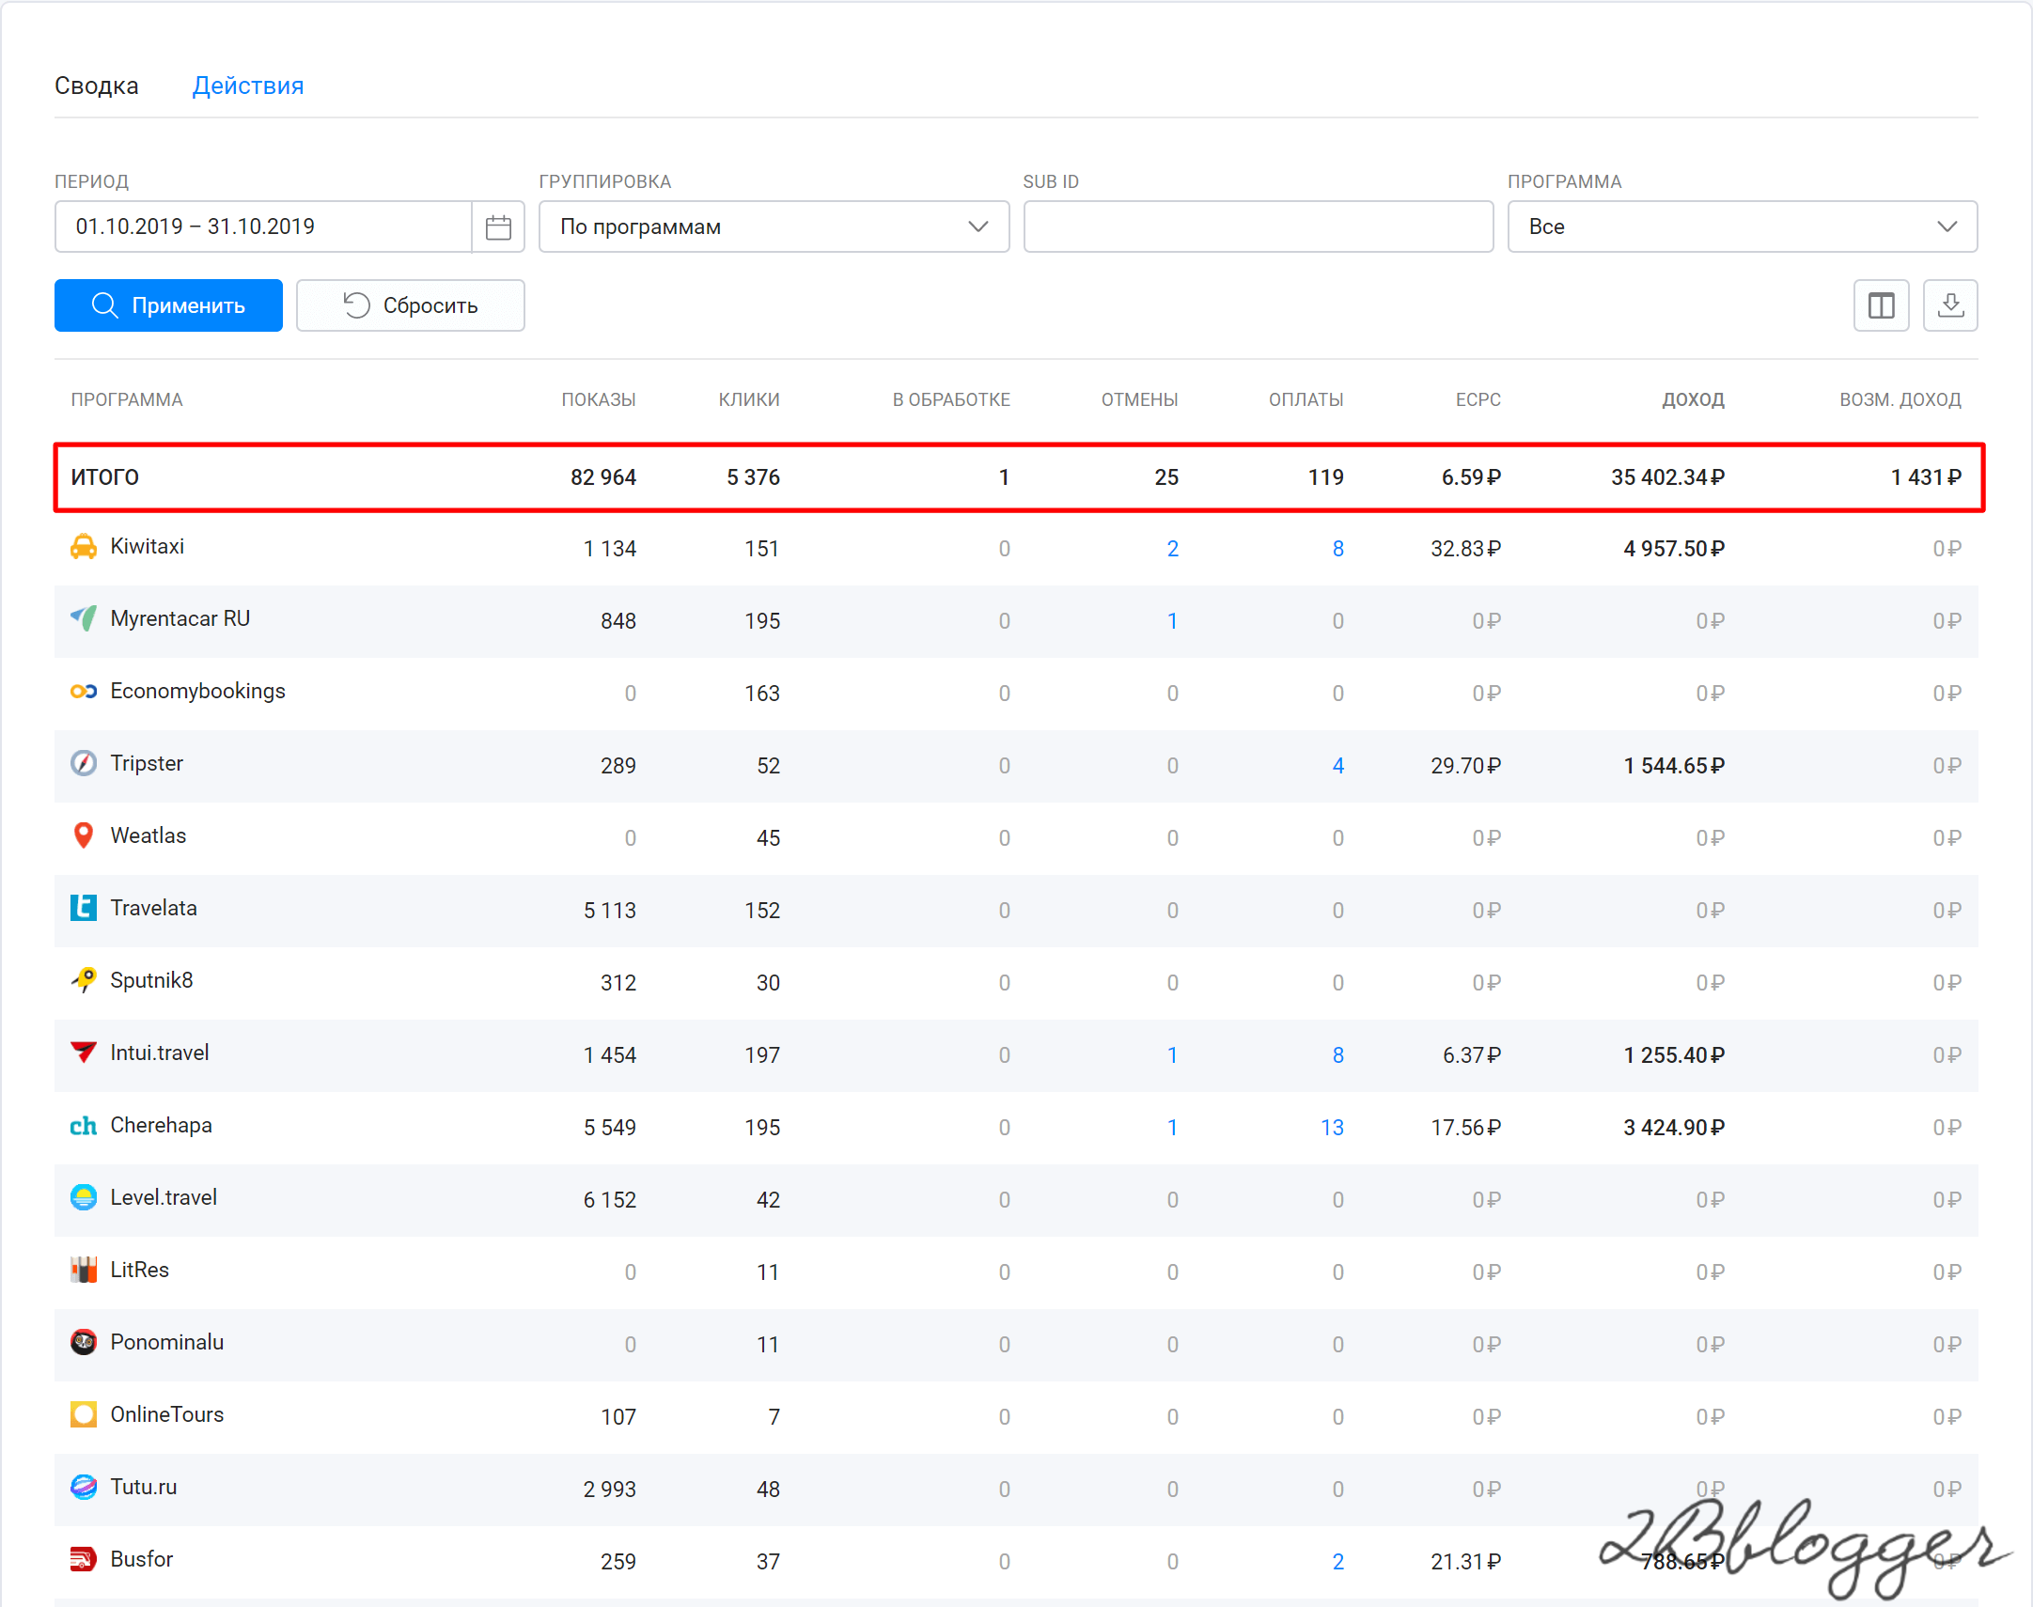The width and height of the screenshot is (2033, 1607).
Task: Click Busfor ECPC value 21.31 ₽
Action: click(x=1465, y=1562)
